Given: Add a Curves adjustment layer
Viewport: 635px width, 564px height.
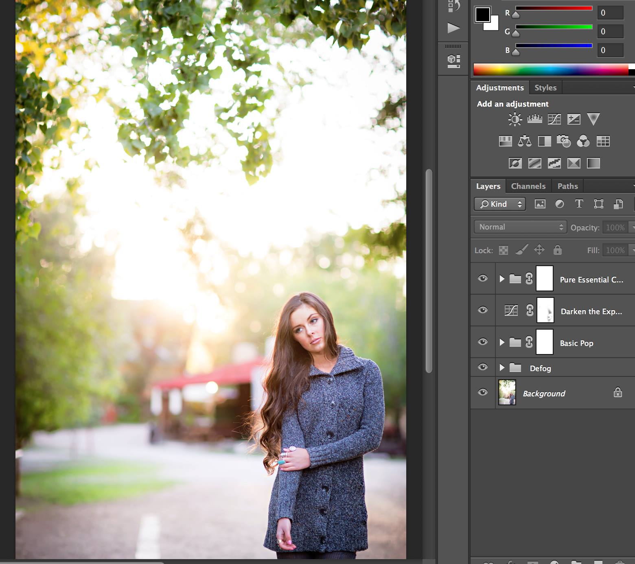Looking at the screenshot, I should tap(554, 119).
